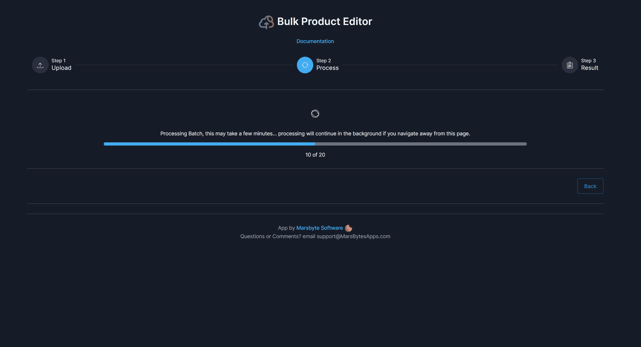The height and width of the screenshot is (347, 641).
Task: Select the Step 1 Upload label
Action: pyautogui.click(x=61, y=68)
